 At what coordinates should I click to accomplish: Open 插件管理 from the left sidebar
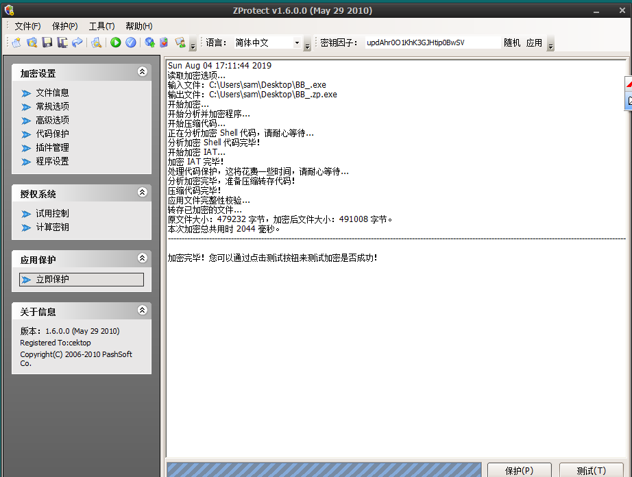(52, 148)
